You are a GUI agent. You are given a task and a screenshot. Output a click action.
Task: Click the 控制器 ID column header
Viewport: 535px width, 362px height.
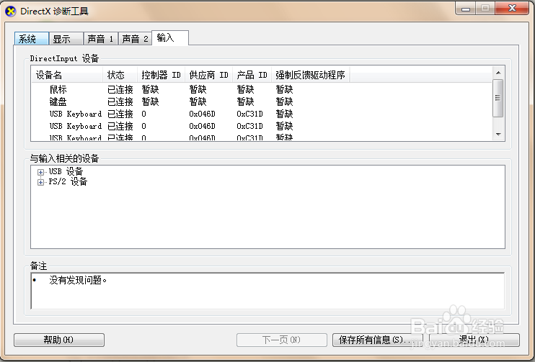(x=161, y=75)
